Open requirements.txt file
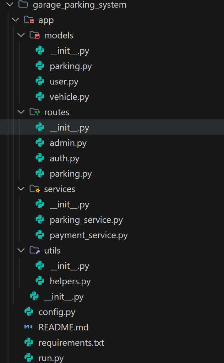Screen dimensions: 224x363 [71, 343]
